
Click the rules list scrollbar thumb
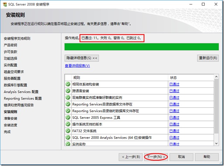coord(216,106)
